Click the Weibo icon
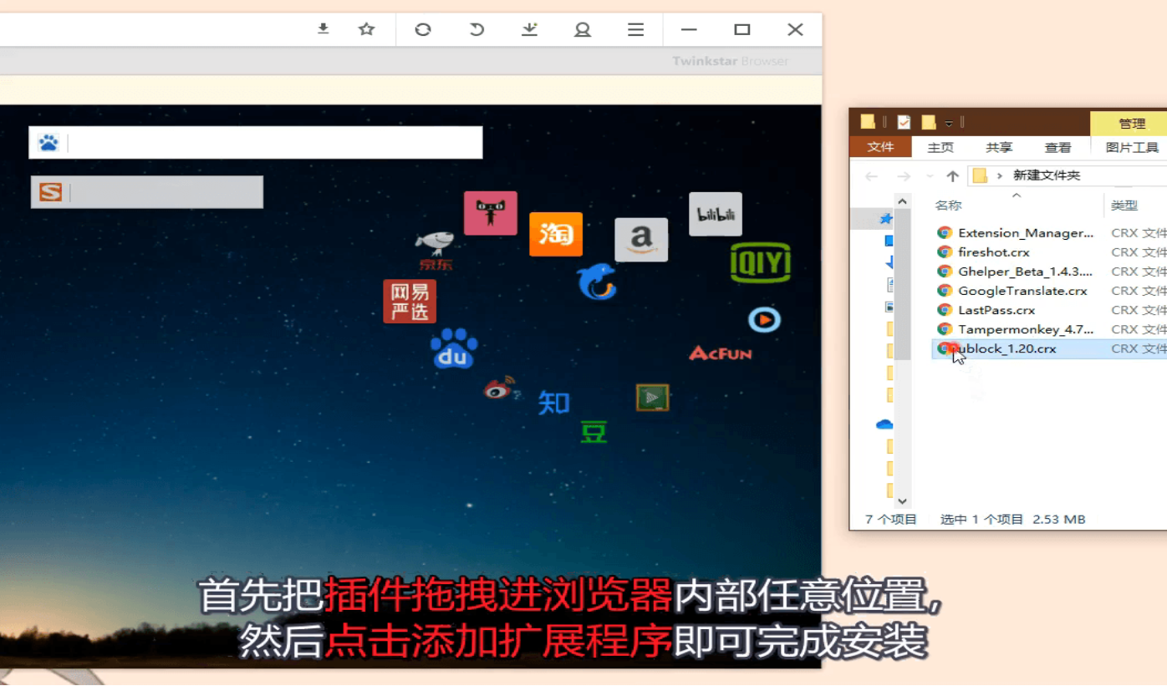This screenshot has height=686, width=1167. point(500,389)
